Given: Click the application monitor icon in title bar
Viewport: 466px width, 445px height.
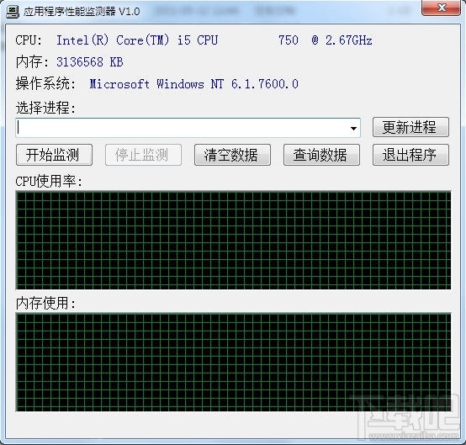Looking at the screenshot, I should tap(13, 12).
